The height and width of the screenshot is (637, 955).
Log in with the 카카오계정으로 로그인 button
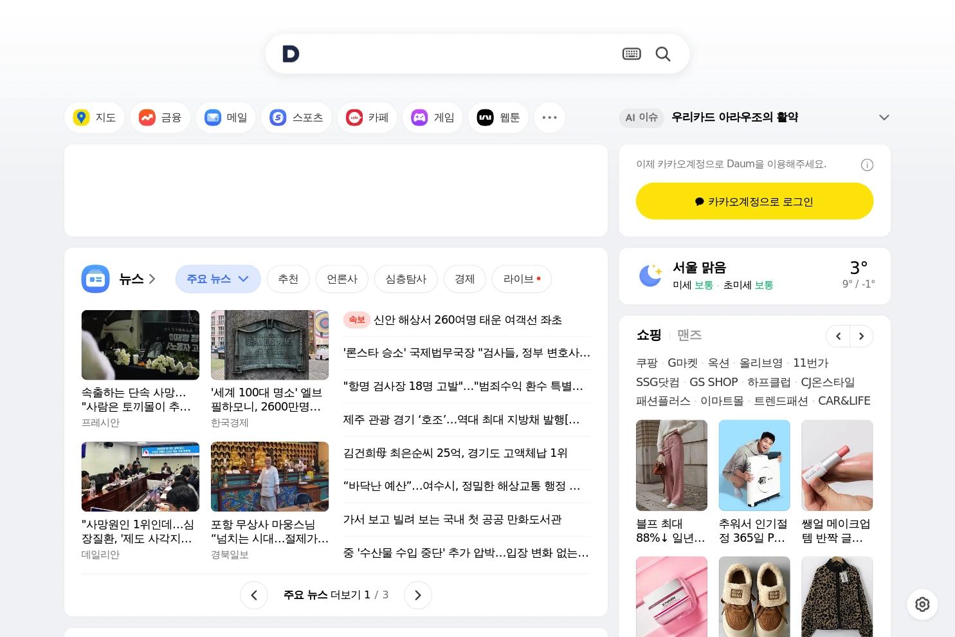755,201
